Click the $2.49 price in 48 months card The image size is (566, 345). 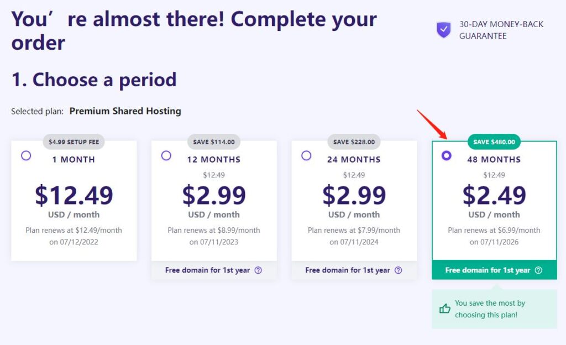pyautogui.click(x=494, y=195)
